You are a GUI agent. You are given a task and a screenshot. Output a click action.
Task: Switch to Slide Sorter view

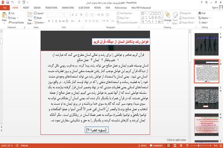[x=175, y=145]
